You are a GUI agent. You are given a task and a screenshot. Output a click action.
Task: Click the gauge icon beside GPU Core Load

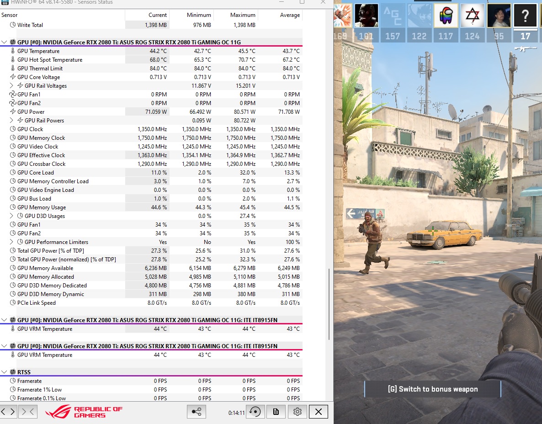point(13,172)
